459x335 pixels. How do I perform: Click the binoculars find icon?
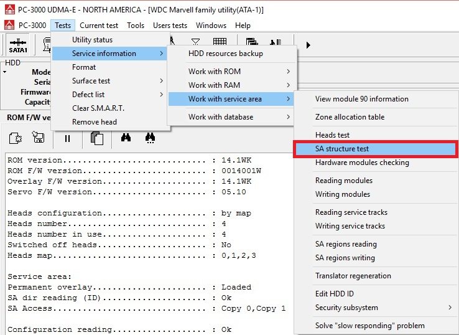pos(126,137)
